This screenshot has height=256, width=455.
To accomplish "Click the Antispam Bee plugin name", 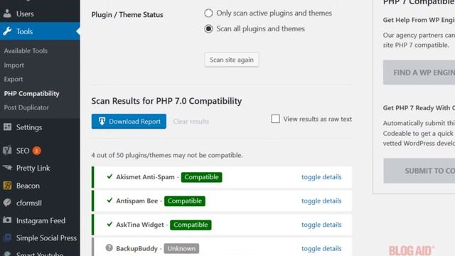I will 137,201.
